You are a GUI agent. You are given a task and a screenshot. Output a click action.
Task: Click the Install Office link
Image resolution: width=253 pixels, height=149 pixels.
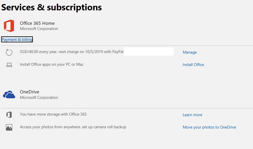pyautogui.click(x=193, y=65)
